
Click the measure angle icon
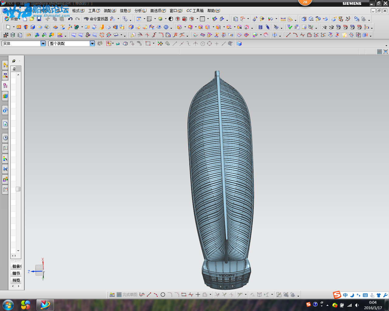[x=290, y=19]
